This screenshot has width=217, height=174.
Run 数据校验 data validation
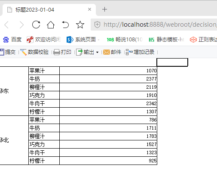coord(34,52)
